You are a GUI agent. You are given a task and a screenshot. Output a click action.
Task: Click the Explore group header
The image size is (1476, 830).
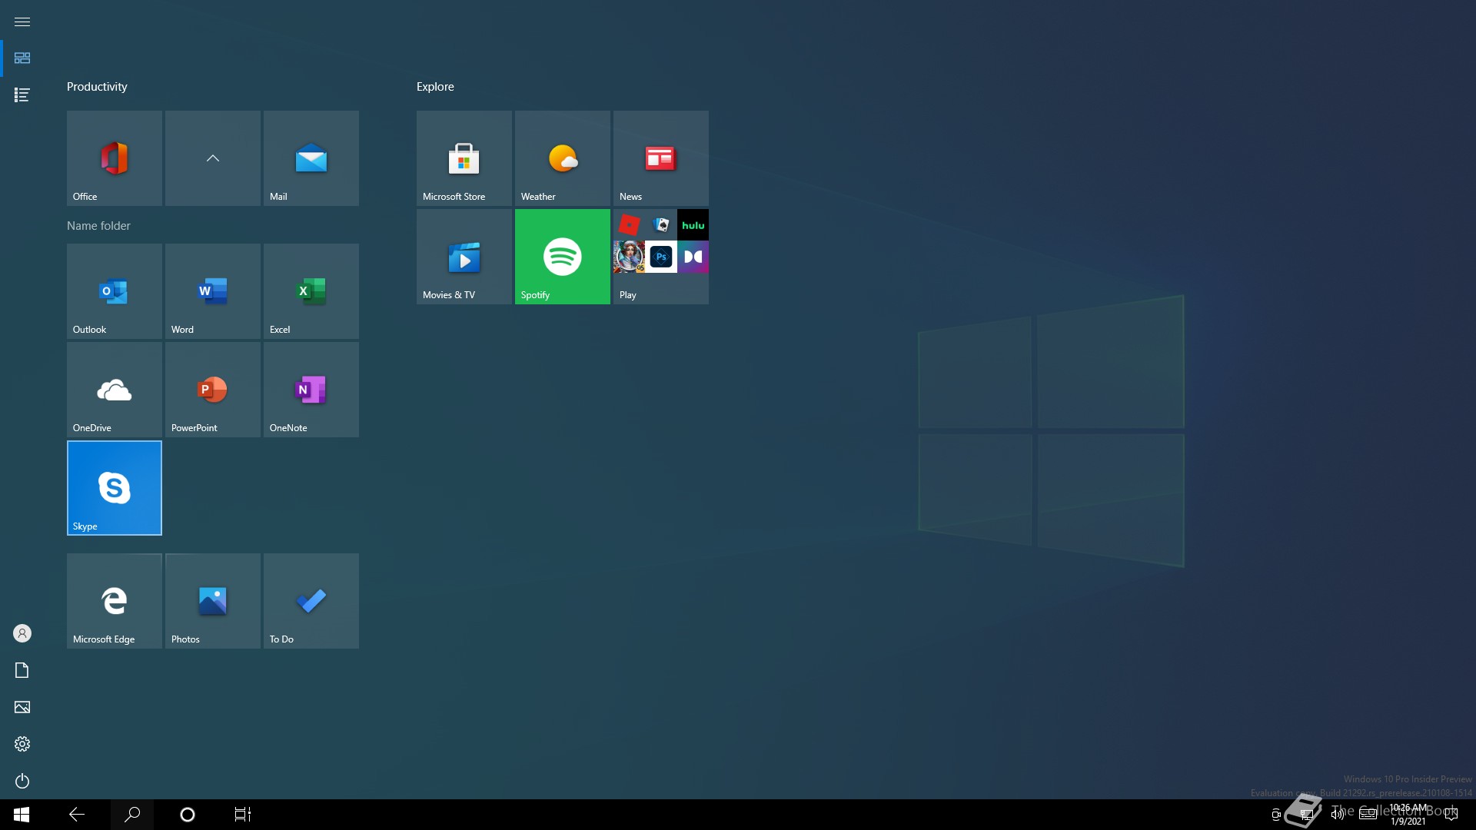[435, 87]
